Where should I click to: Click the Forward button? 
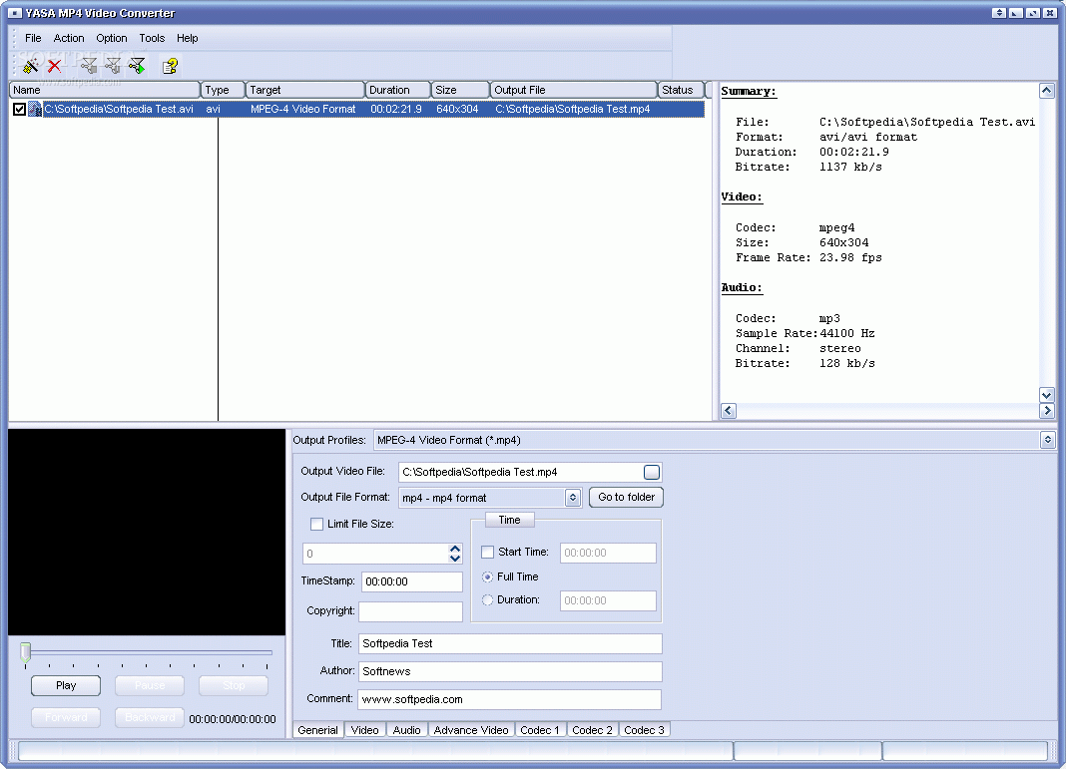pos(66,717)
